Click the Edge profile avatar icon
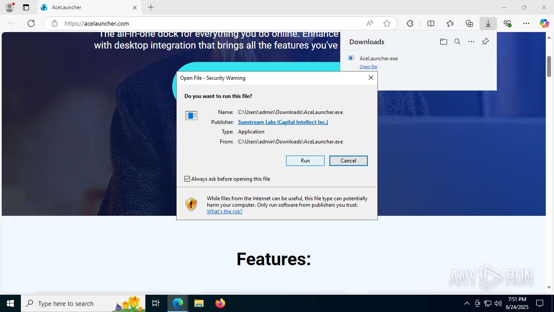 tap(9, 7)
